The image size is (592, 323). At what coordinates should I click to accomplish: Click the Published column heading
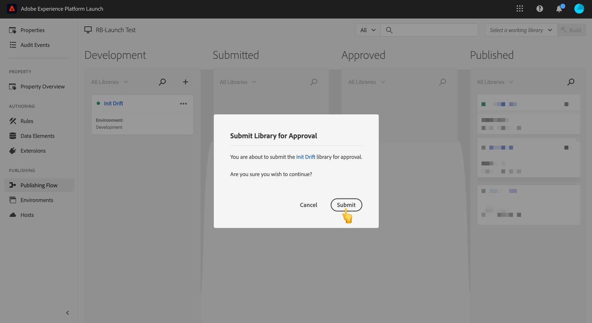tap(492, 55)
